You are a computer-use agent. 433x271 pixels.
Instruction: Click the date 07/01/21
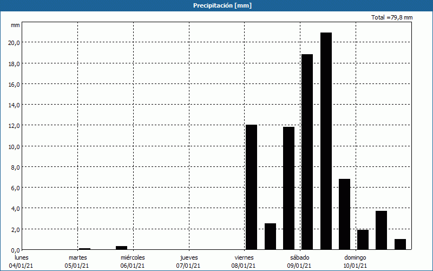[188, 266]
